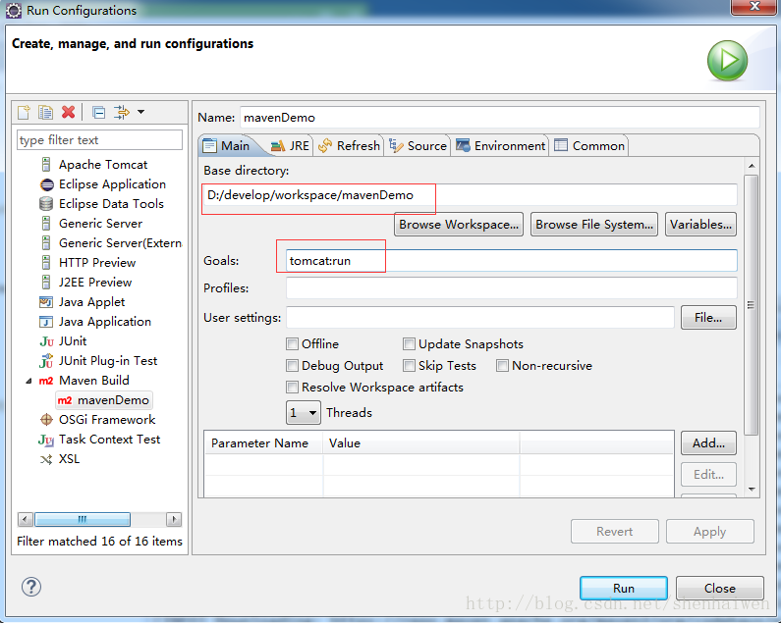Screen dimensions: 781x623
Task: Click horizontal scrollbar thumb in tree panel
Action: click(83, 520)
